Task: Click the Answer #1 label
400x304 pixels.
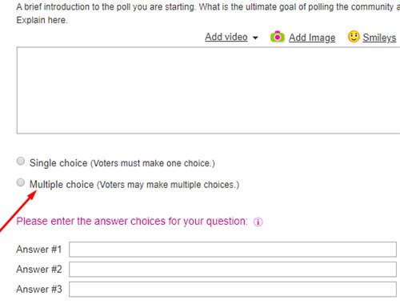Action: pos(39,250)
